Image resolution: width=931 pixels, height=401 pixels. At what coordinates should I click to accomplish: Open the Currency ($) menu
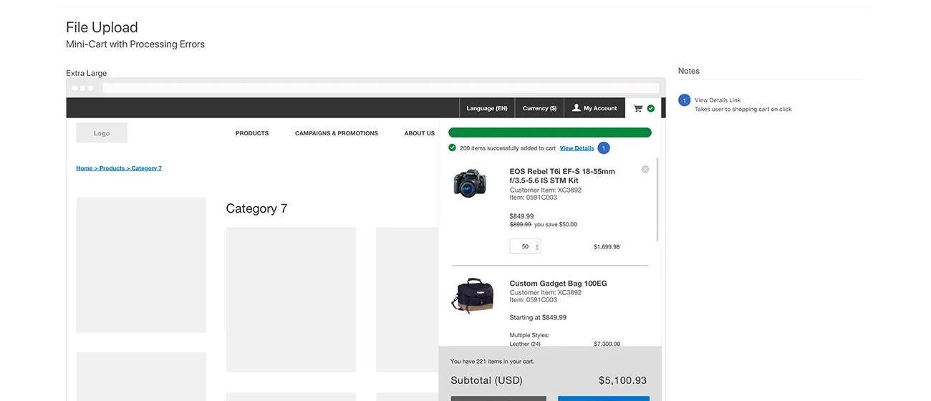[x=540, y=108]
